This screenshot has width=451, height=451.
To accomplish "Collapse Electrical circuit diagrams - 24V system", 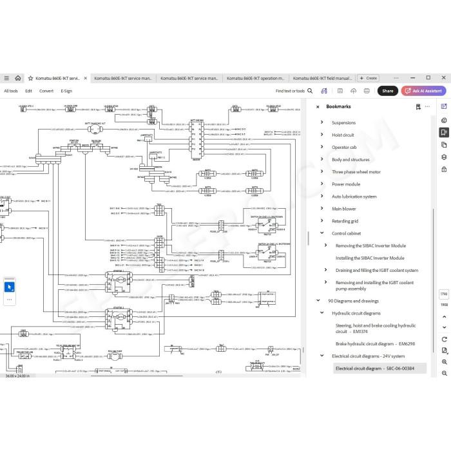I will 322,356.
